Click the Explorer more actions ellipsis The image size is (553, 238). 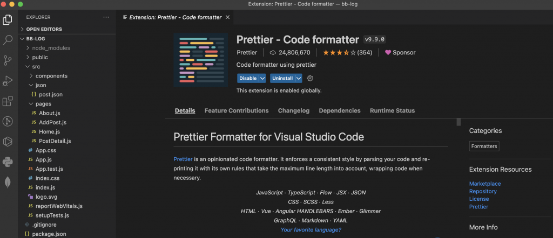tap(106, 17)
